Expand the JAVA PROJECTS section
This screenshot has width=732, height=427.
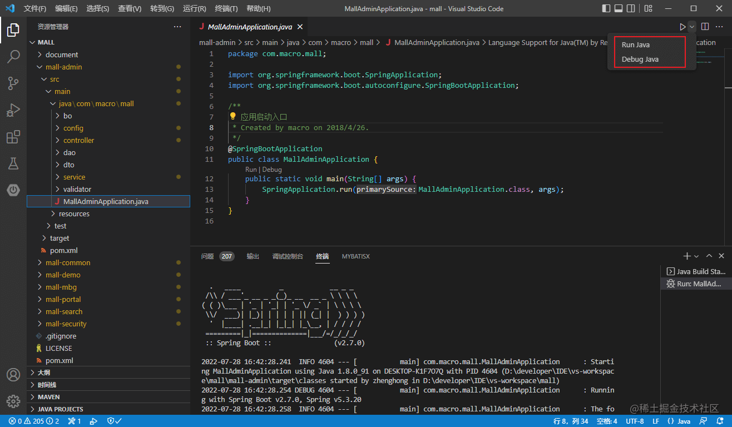click(108, 409)
